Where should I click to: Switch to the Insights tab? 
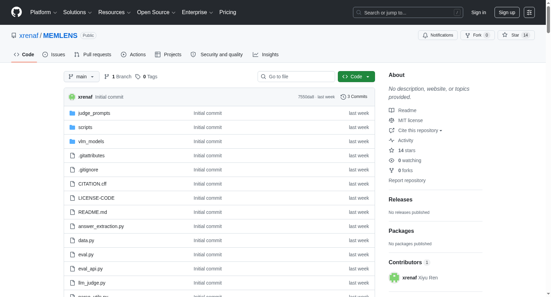(x=266, y=55)
